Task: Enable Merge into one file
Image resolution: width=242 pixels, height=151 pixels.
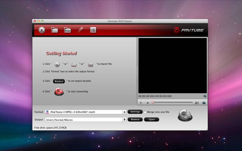Action: point(145,112)
